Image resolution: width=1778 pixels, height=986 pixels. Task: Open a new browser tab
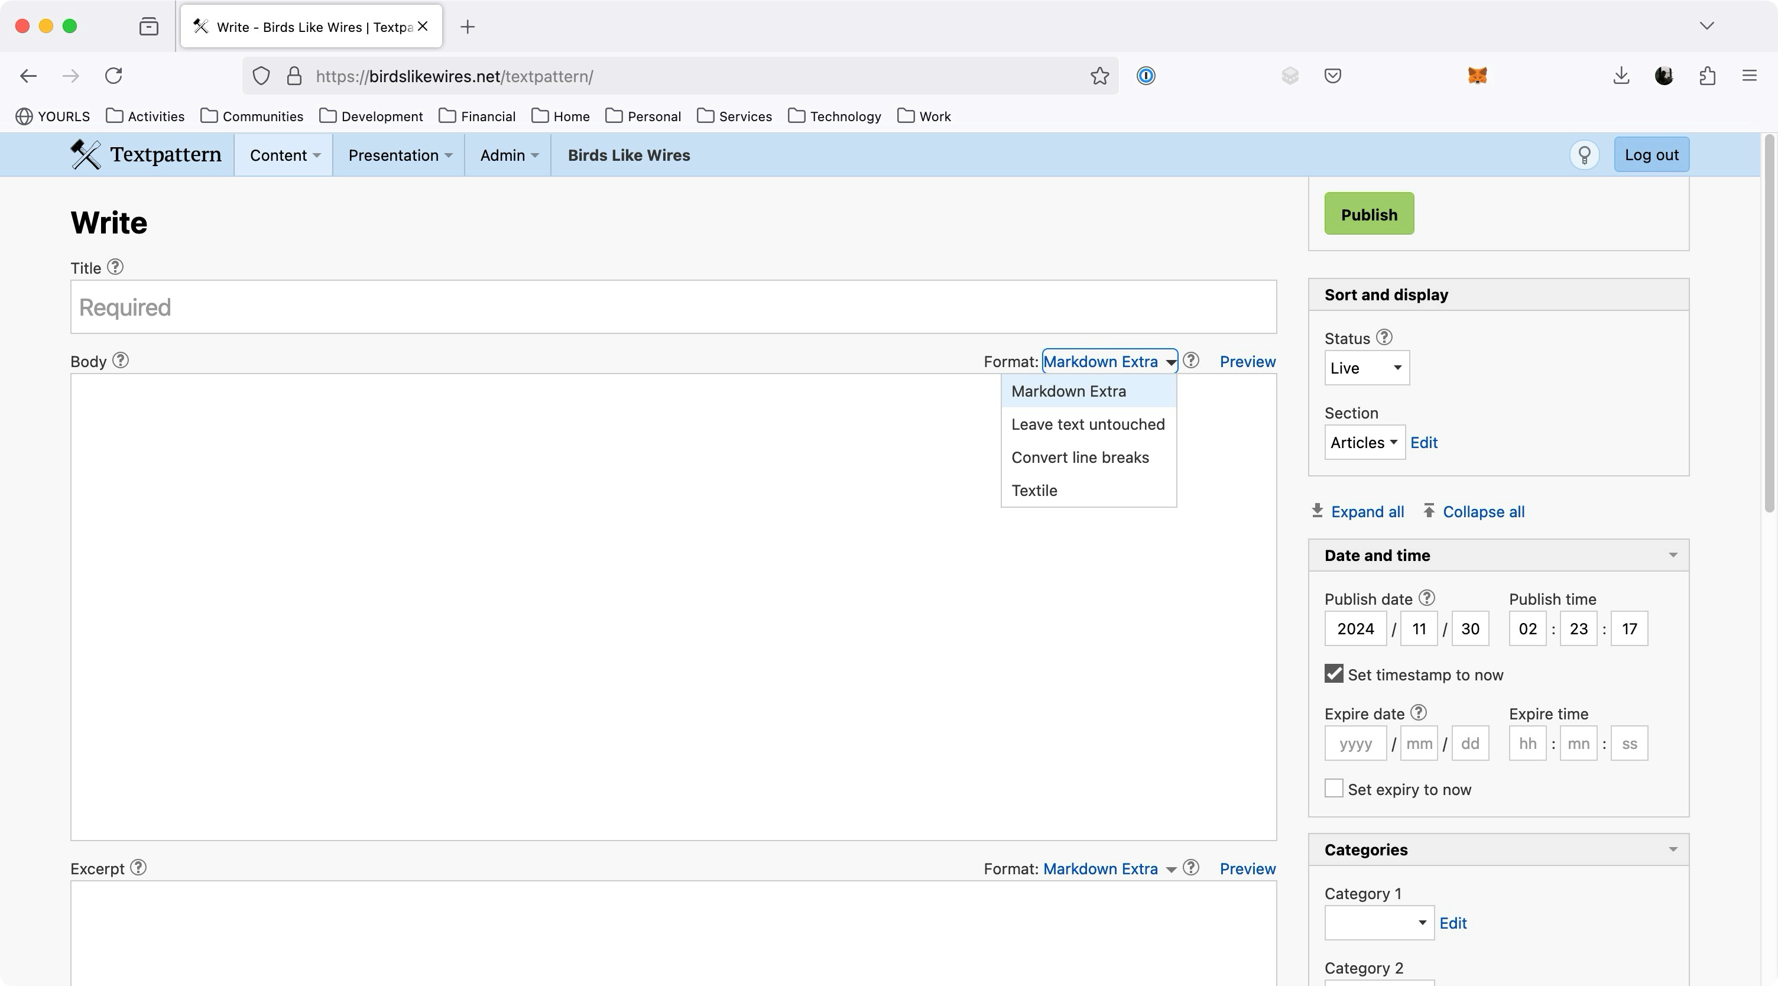468,27
